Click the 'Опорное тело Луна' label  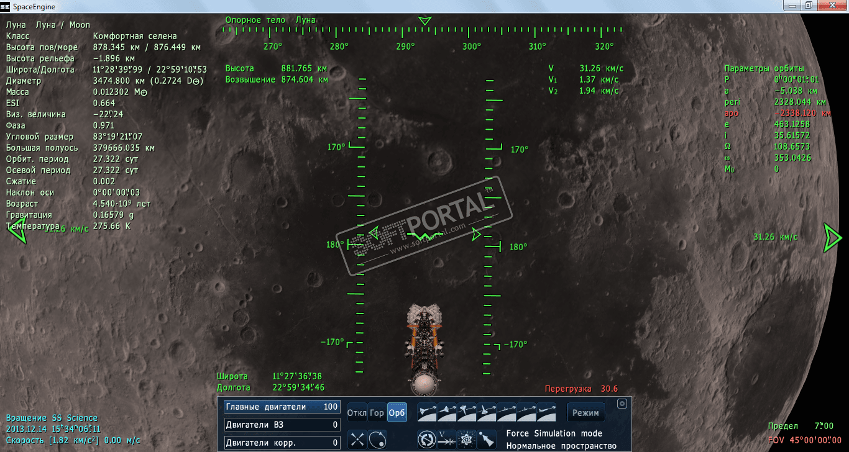[270, 20]
